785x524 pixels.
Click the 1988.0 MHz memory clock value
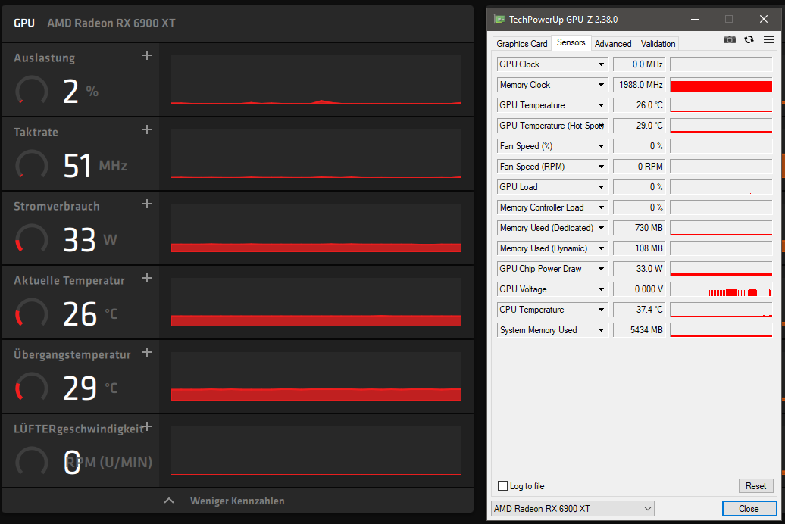[640, 85]
